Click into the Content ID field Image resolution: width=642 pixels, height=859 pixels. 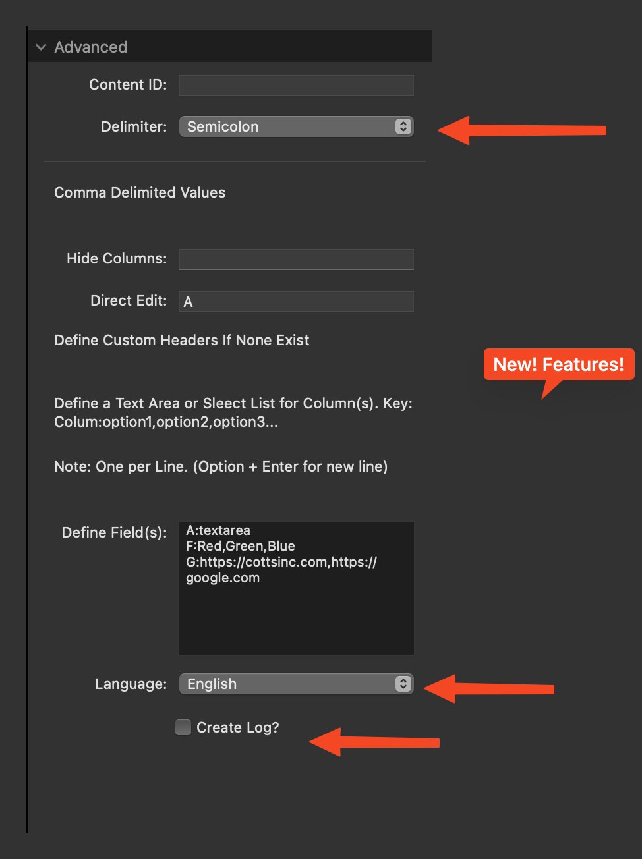pyautogui.click(x=296, y=85)
